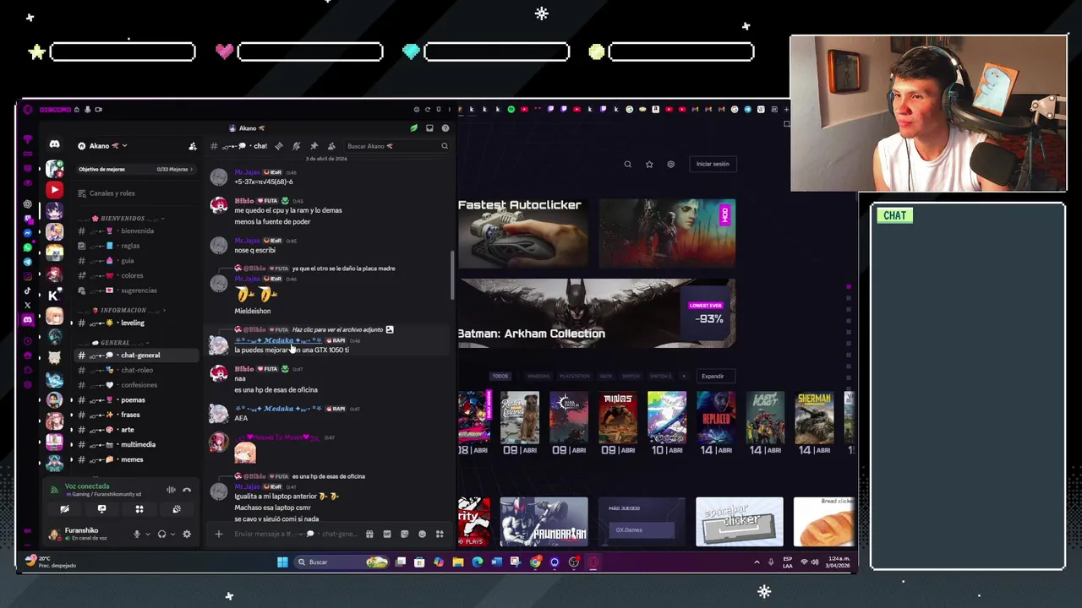Click the star icon on GX.games page
Viewport: 1082px width, 608px height.
[649, 164]
